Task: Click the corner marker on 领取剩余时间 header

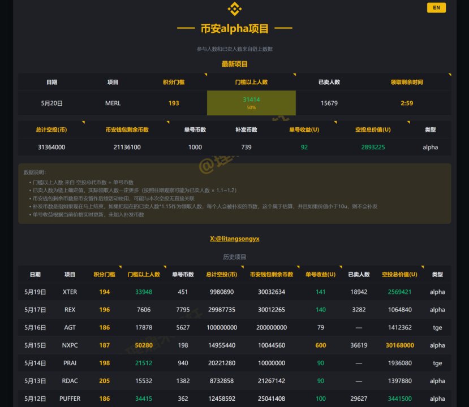Action: 449,75
